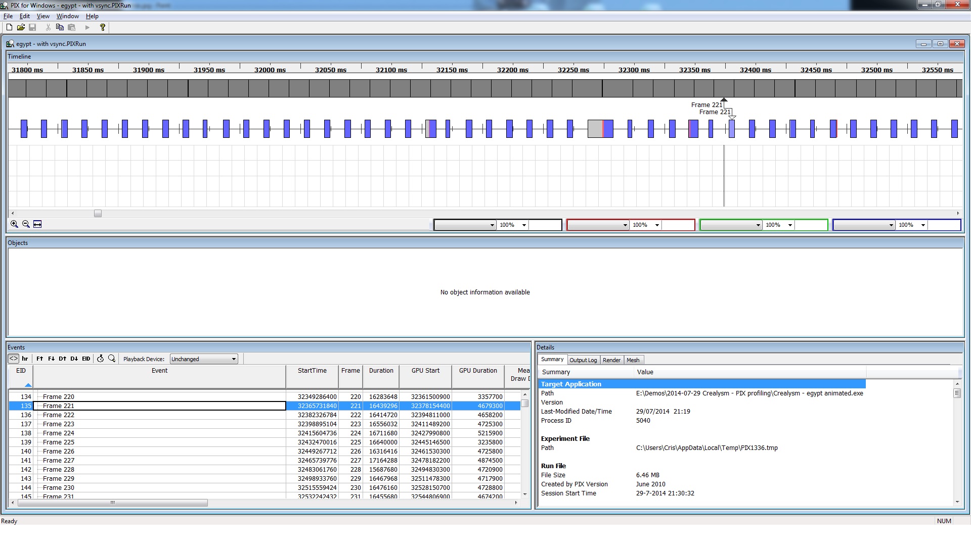Click the copy toolbar icon
This screenshot has height=553, width=971.
coord(60,27)
